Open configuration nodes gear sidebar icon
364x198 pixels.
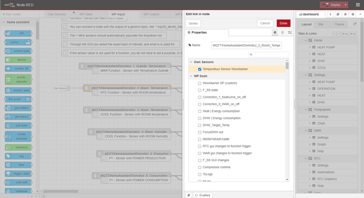pos(353,14)
